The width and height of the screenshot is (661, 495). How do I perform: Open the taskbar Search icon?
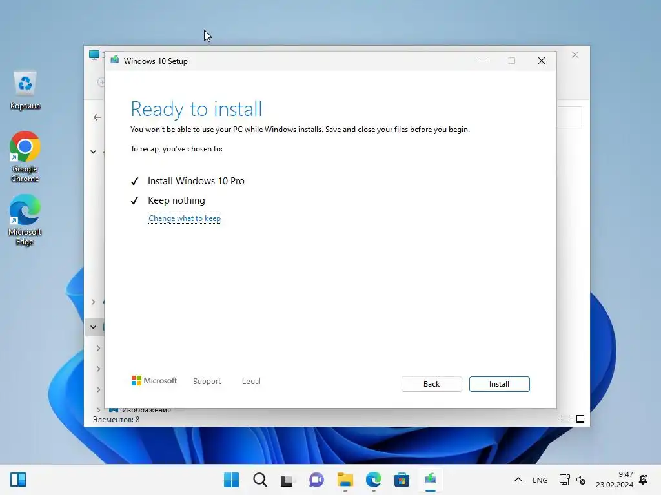pyautogui.click(x=259, y=480)
